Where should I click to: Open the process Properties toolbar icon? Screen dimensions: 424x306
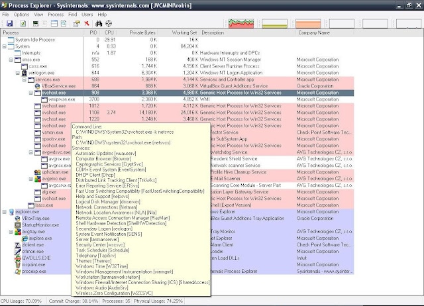[77, 24]
